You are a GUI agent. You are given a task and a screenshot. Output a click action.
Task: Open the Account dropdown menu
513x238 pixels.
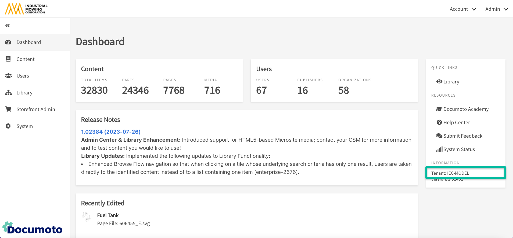[x=463, y=9]
